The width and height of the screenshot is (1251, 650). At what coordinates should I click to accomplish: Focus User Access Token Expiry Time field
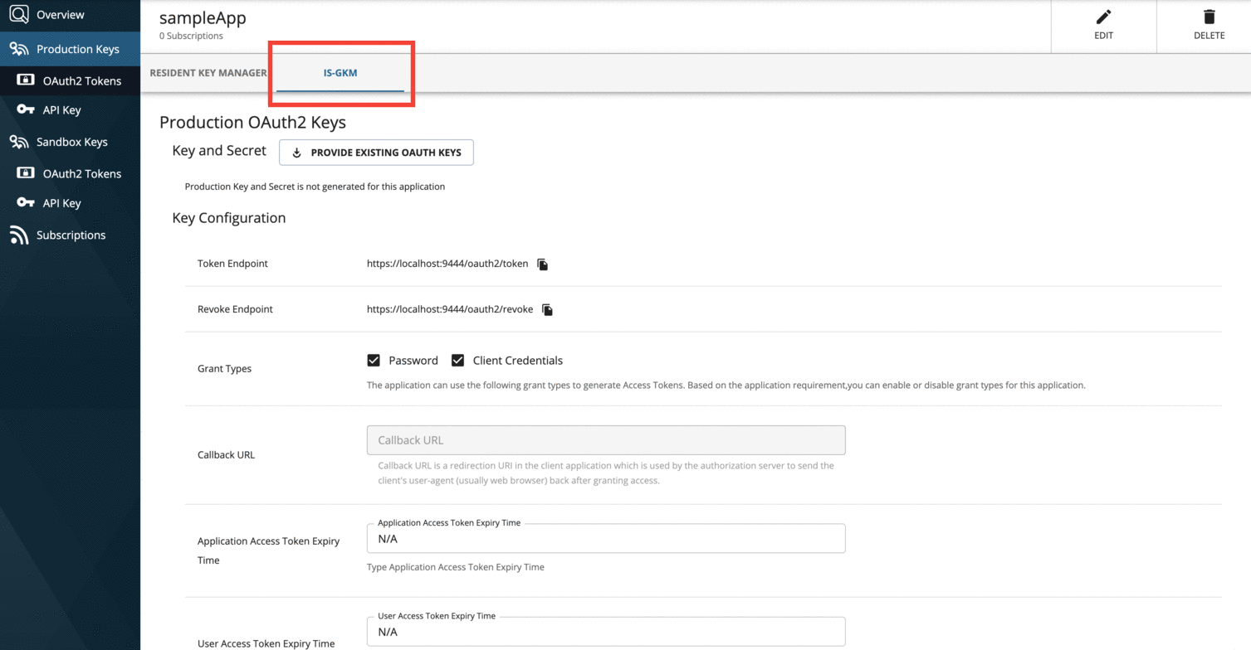pyautogui.click(x=606, y=632)
